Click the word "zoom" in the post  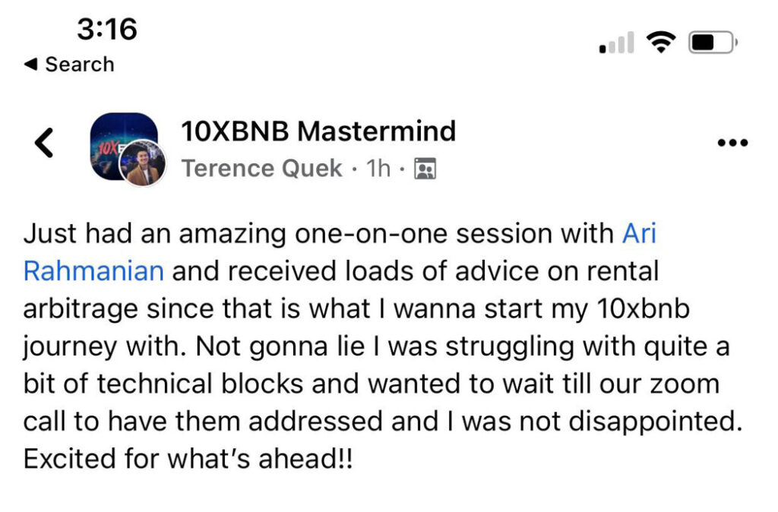686,383
